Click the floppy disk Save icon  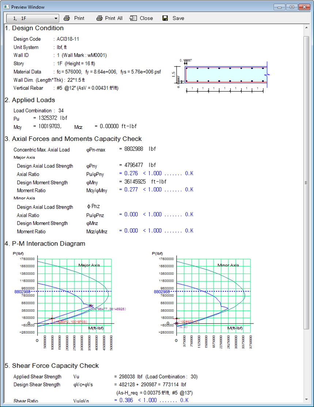[x=165, y=18]
